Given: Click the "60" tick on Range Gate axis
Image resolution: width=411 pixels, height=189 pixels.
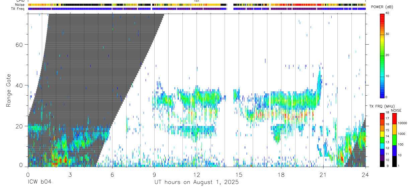Looking at the screenshot, I should pyautogui.click(x=19, y=45).
